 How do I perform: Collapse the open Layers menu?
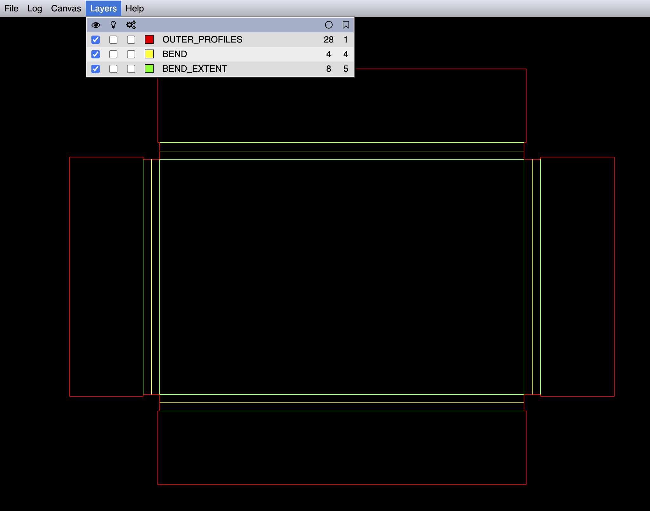click(103, 8)
